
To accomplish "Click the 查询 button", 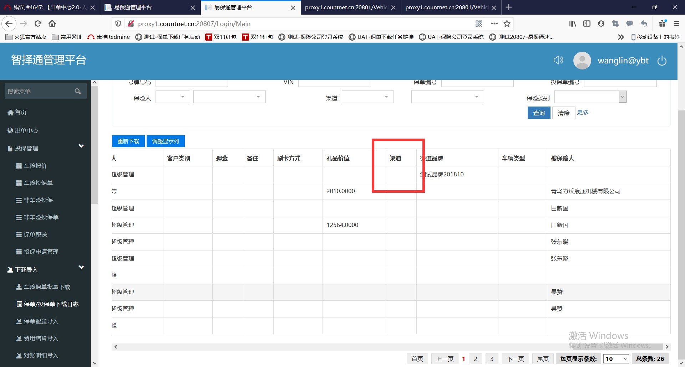I will pos(539,113).
